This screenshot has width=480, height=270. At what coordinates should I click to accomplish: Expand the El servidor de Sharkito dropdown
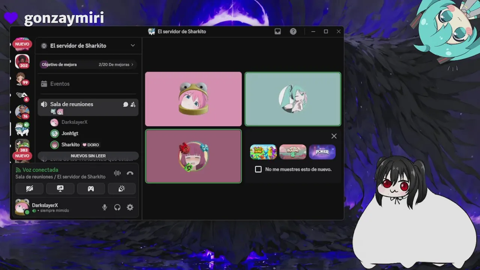[x=133, y=45]
